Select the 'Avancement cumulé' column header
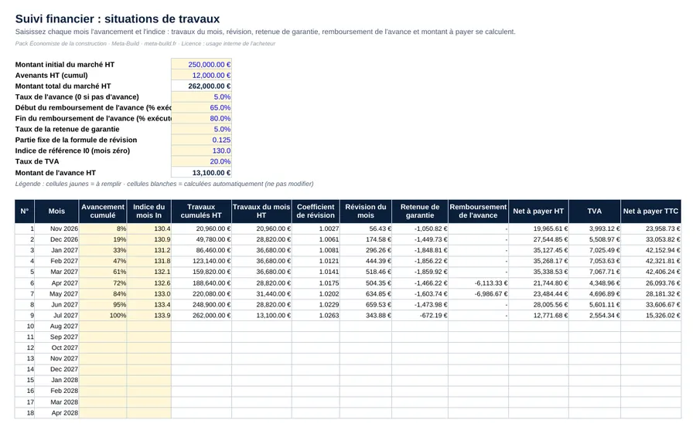Image resolution: width=696 pixels, height=430 pixels. pyautogui.click(x=103, y=211)
